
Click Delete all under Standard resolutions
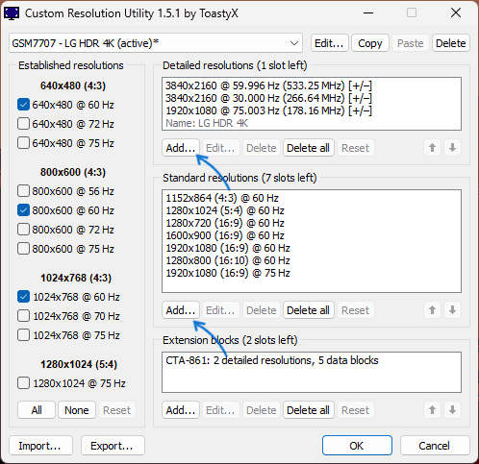coord(308,310)
